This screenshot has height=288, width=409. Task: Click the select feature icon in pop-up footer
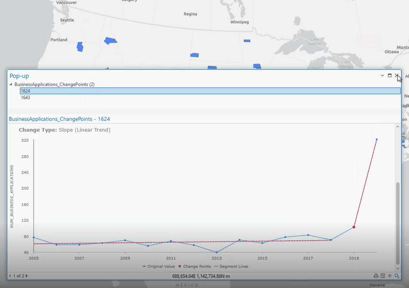click(383, 276)
